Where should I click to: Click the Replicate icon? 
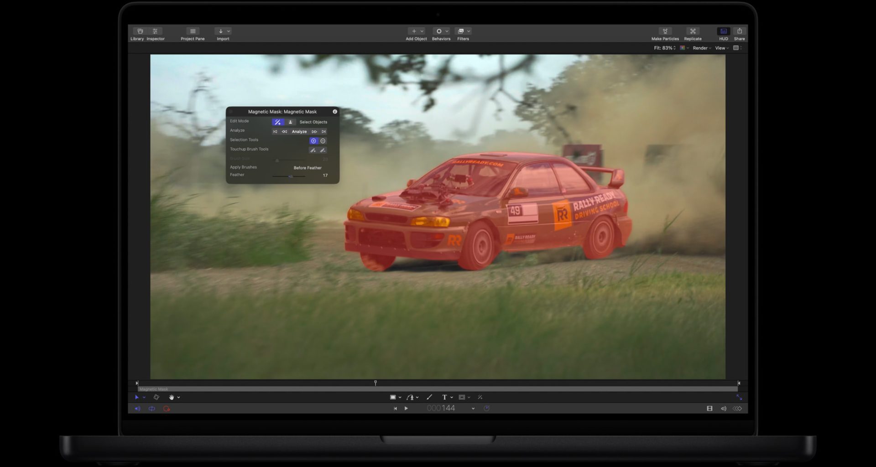pyautogui.click(x=693, y=31)
